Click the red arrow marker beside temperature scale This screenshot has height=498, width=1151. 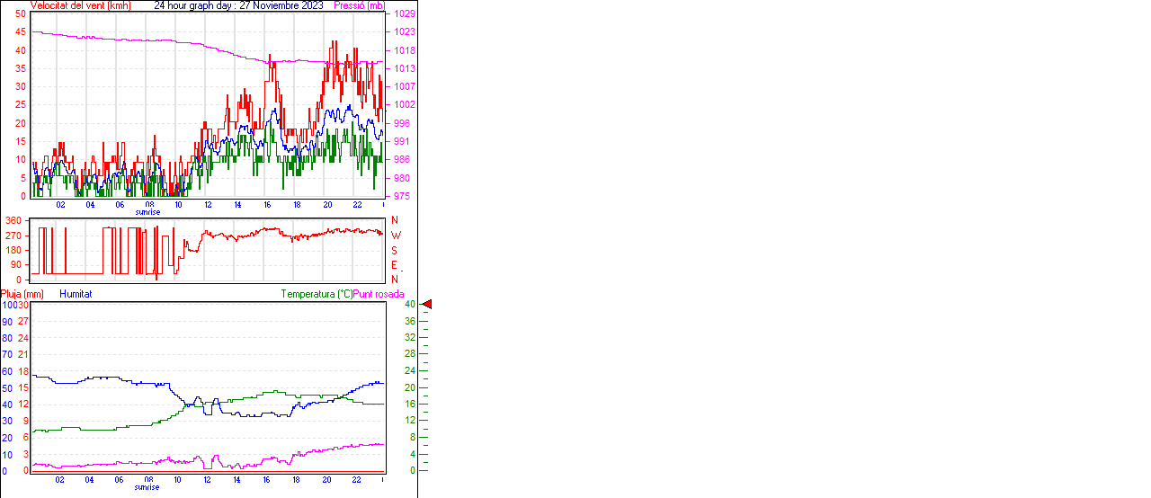point(427,305)
